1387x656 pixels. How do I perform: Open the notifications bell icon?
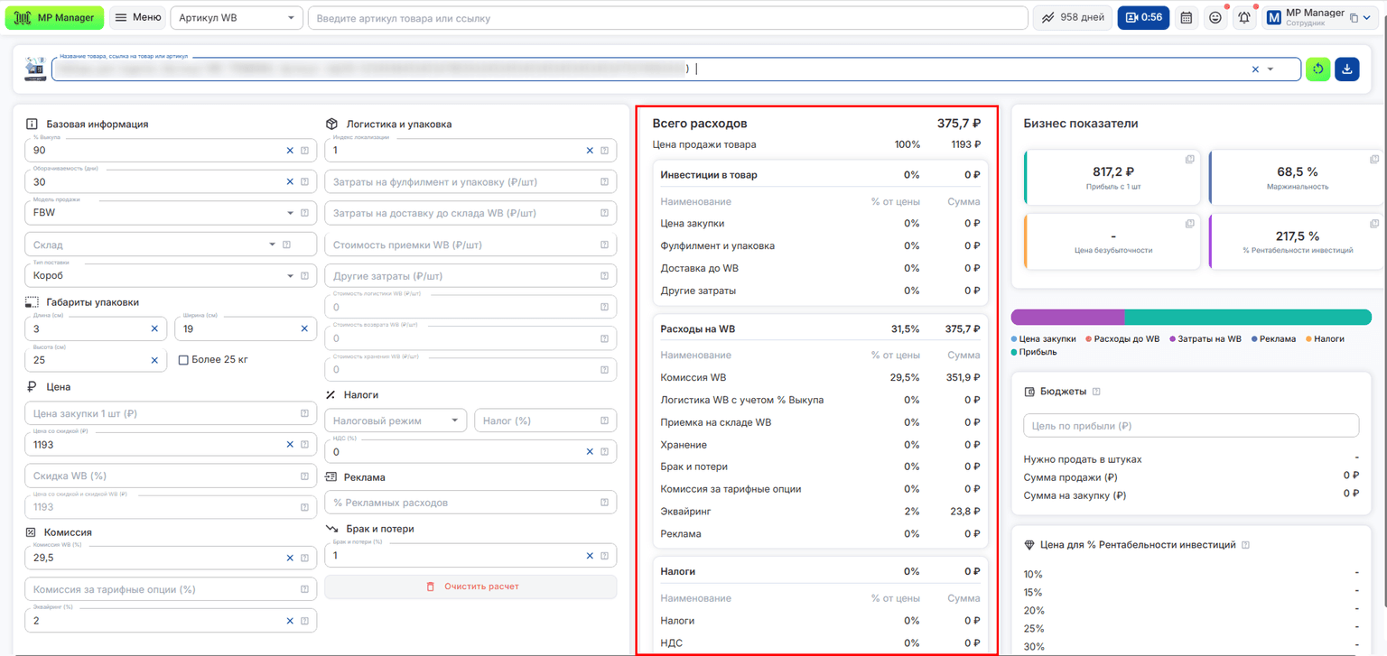point(1244,18)
